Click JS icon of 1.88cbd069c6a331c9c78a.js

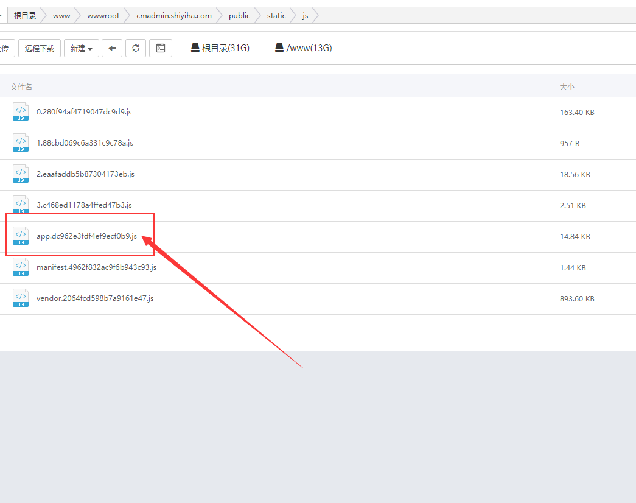[21, 143]
